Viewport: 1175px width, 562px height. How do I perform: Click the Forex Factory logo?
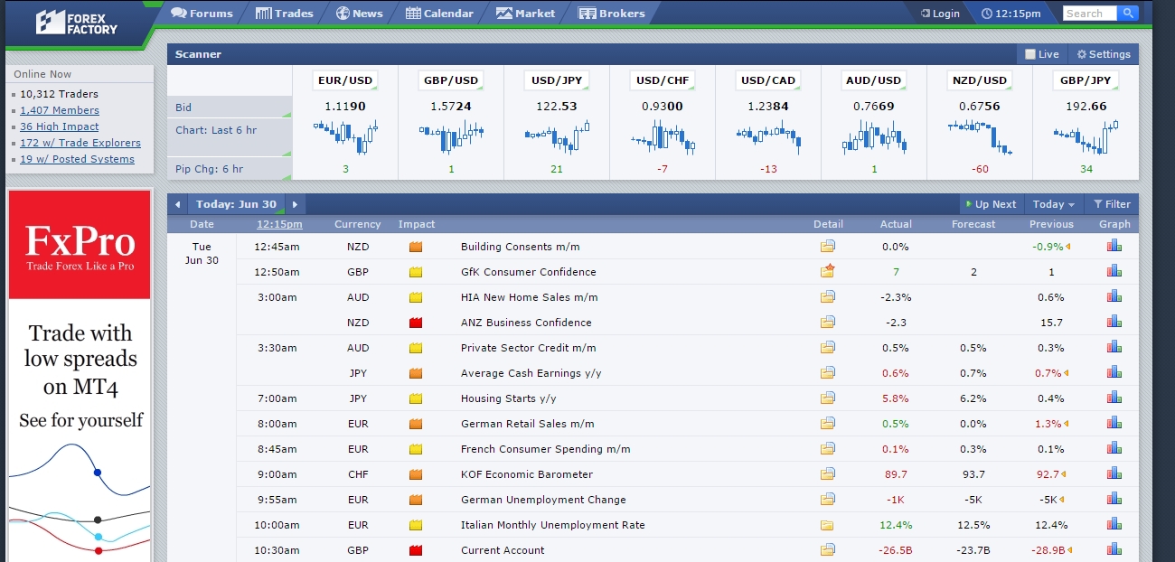(x=77, y=23)
